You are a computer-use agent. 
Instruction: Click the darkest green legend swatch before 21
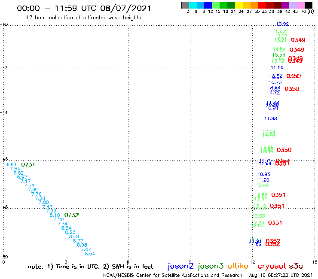point(231,5)
